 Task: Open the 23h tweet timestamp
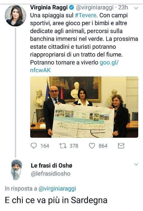tap(123, 7)
